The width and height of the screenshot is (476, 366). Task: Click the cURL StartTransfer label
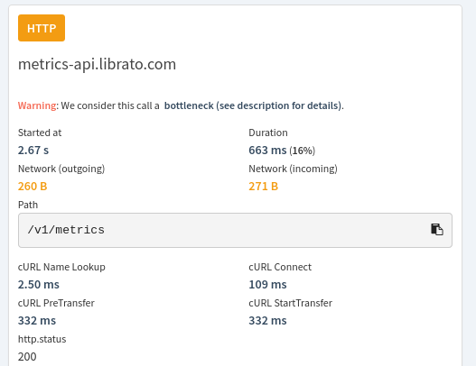click(291, 303)
